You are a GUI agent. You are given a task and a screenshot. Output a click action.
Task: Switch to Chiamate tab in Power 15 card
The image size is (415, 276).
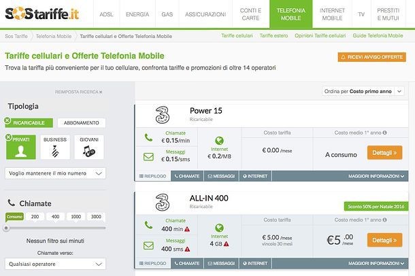pyautogui.click(x=187, y=176)
